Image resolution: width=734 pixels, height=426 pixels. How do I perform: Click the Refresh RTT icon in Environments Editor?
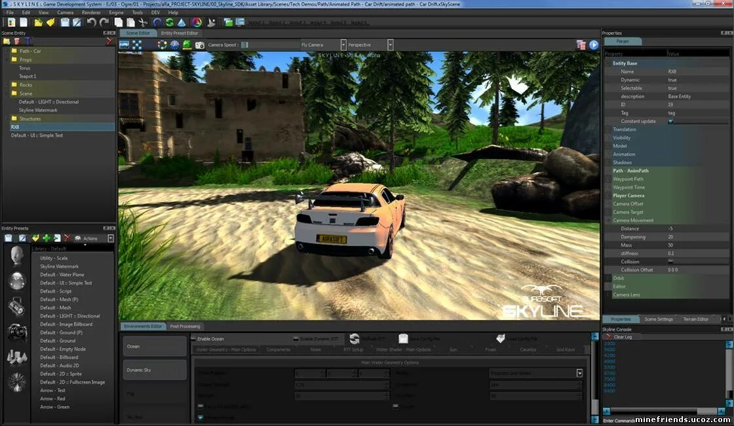353,339
